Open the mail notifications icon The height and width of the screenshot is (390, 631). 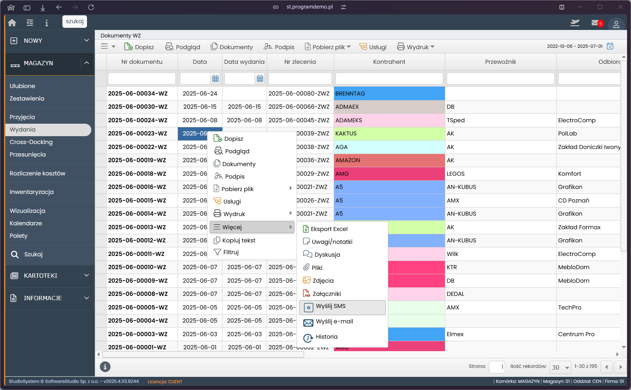(x=595, y=23)
